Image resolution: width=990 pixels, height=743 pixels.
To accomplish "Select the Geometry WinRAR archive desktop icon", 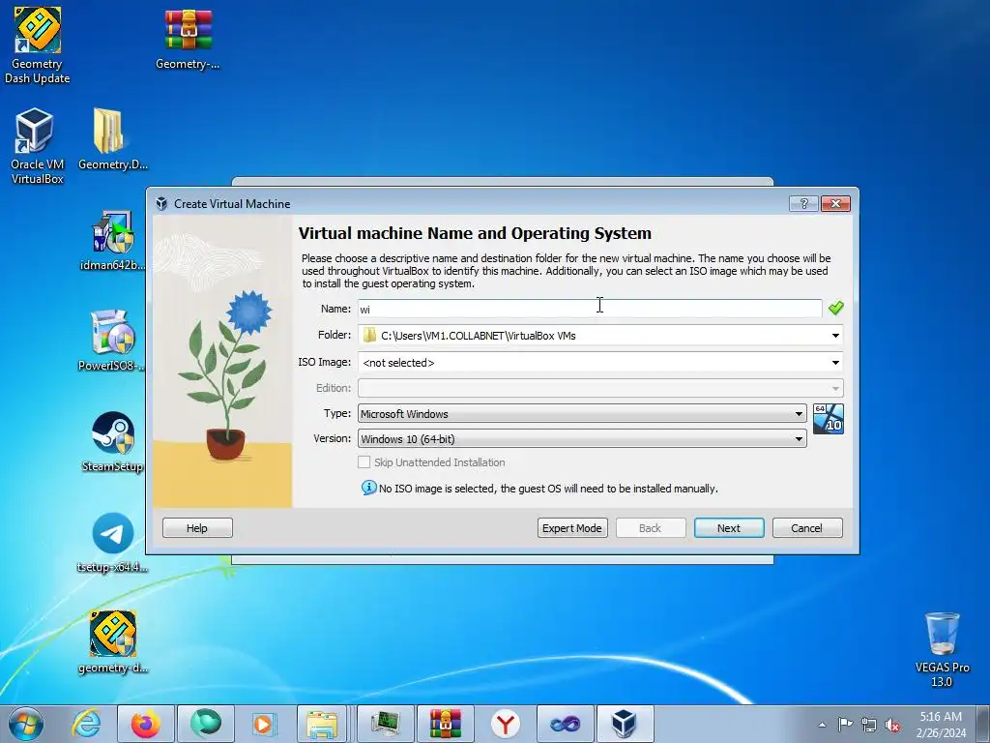I will 188,38.
